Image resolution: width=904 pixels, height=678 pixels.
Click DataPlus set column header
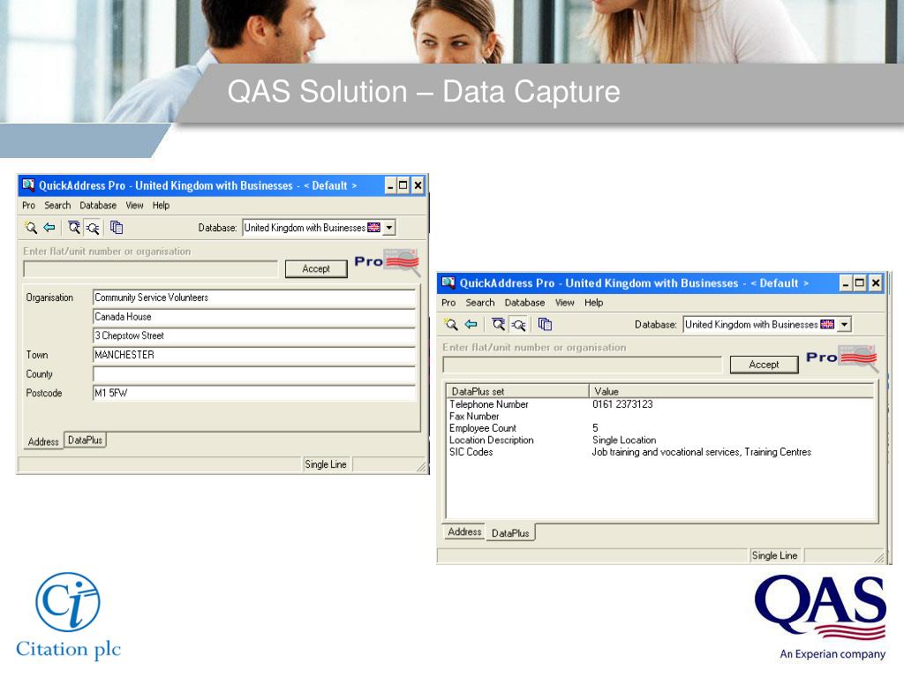coord(517,391)
